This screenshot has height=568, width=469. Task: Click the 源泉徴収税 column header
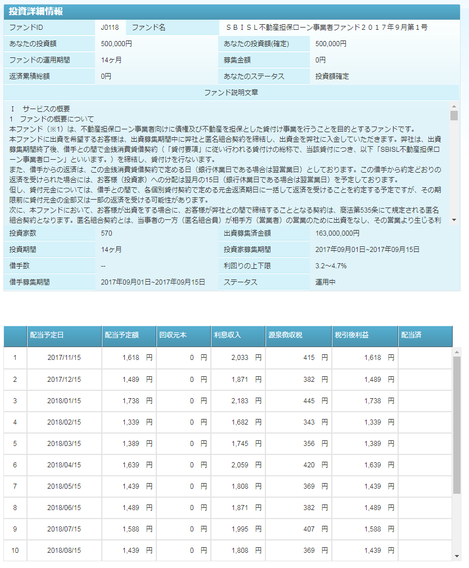[x=298, y=336]
